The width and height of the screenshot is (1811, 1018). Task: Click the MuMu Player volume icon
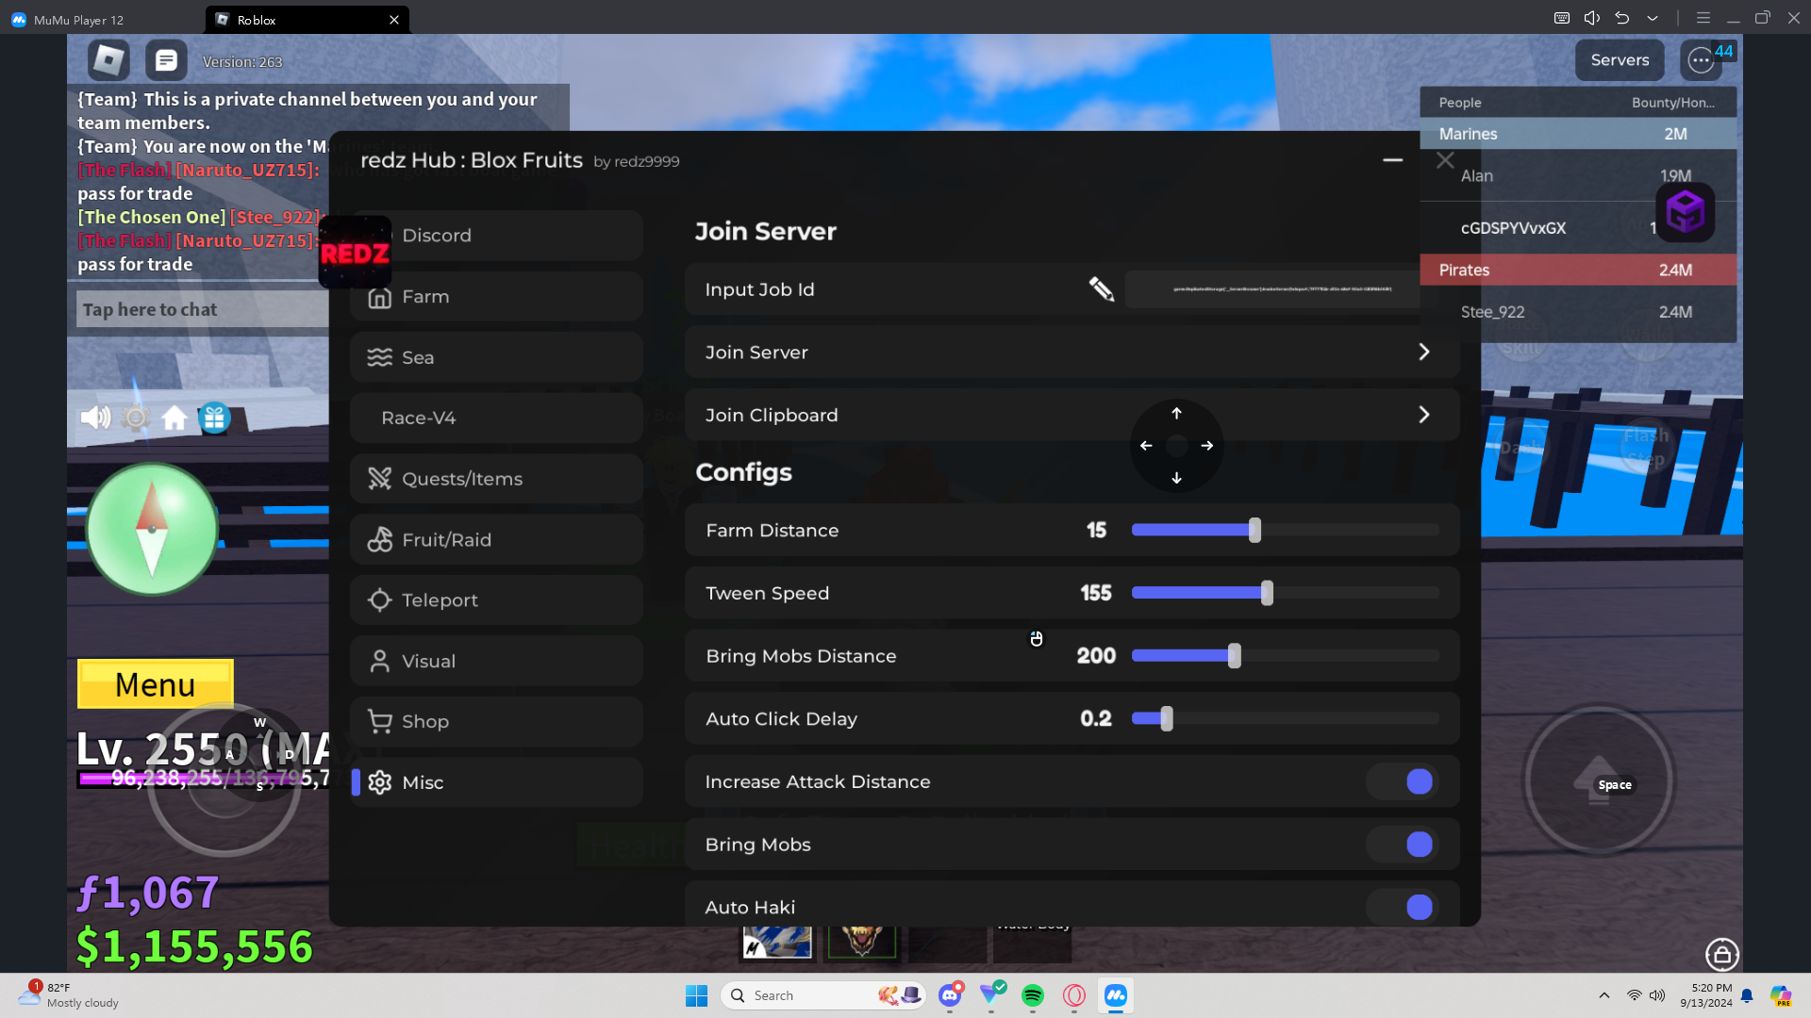[x=1592, y=18]
